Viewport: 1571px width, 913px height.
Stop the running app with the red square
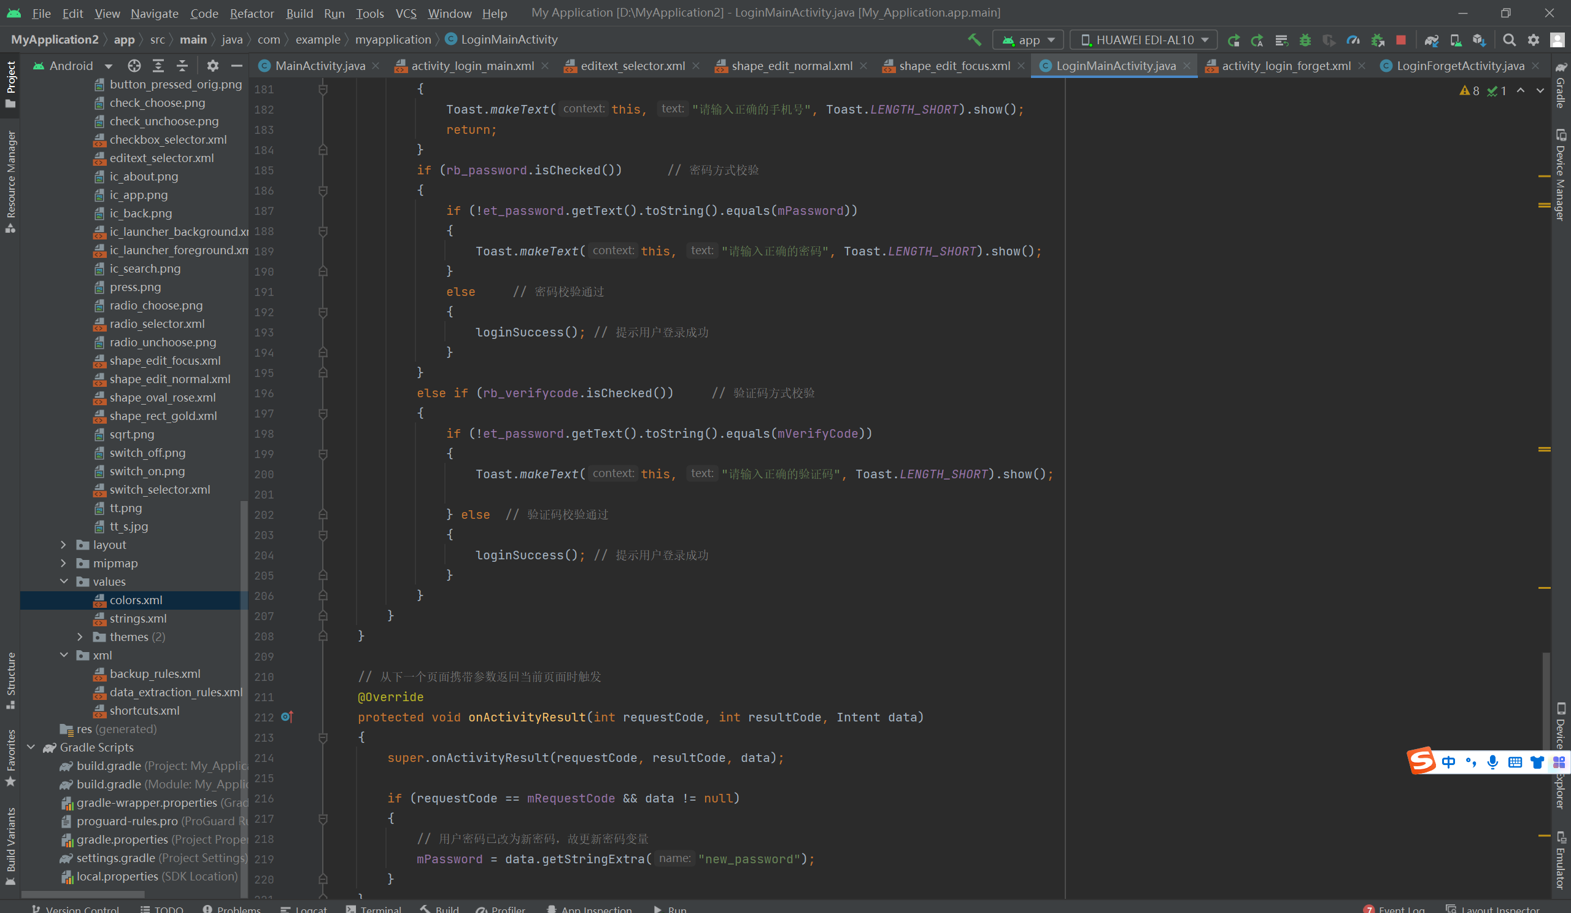pyautogui.click(x=1401, y=40)
